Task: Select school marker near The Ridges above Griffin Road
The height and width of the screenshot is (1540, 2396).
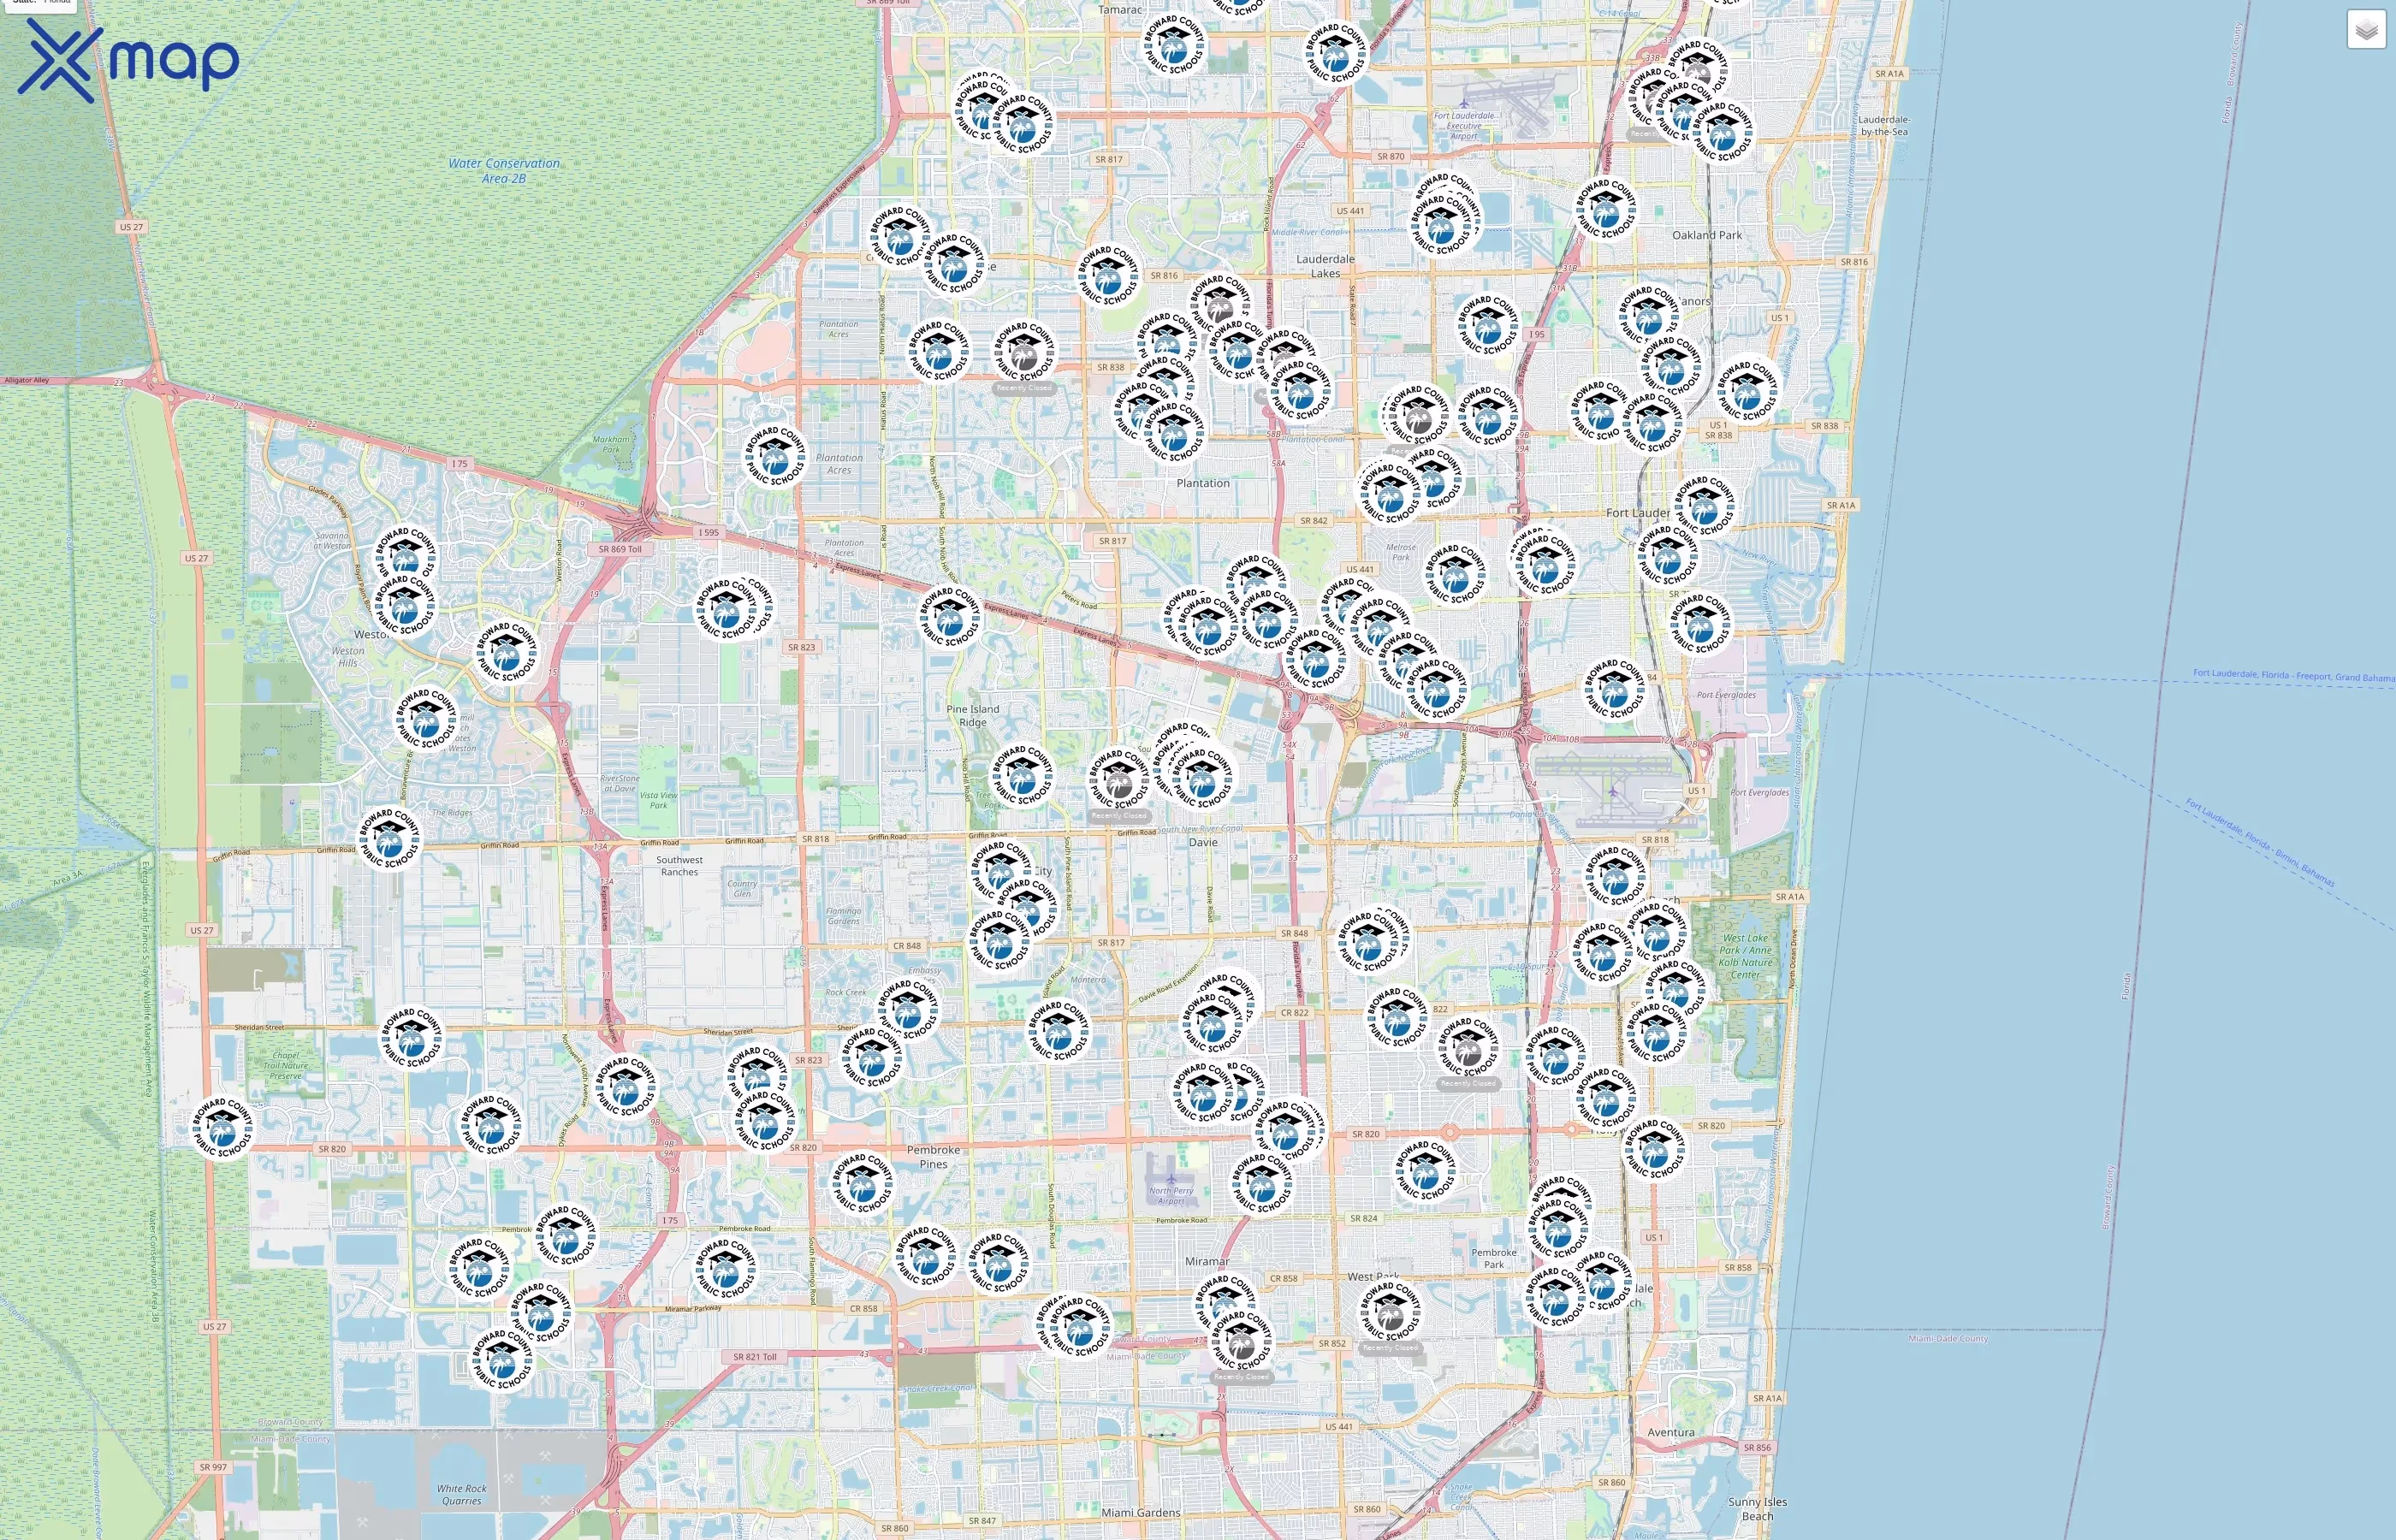Action: [x=390, y=838]
